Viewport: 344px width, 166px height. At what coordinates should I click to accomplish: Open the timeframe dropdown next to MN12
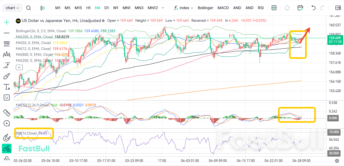coord(163,8)
